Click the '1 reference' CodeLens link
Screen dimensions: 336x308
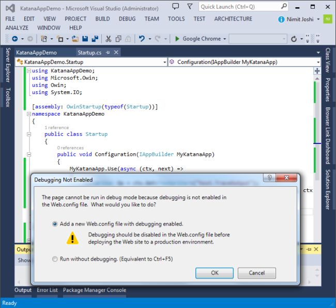tap(57, 128)
